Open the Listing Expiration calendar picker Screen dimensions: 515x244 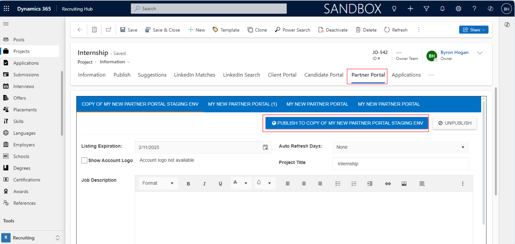[265, 147]
